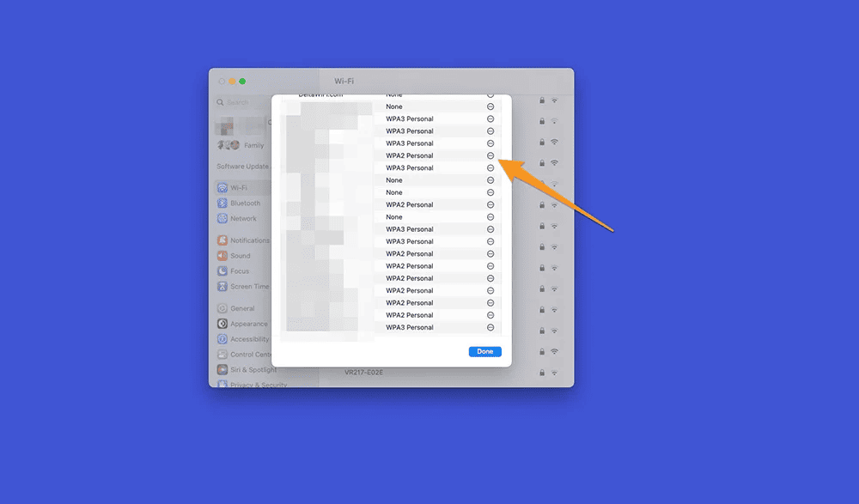Click the Search field in the sidebar
This screenshot has height=504, width=859.
pos(245,102)
